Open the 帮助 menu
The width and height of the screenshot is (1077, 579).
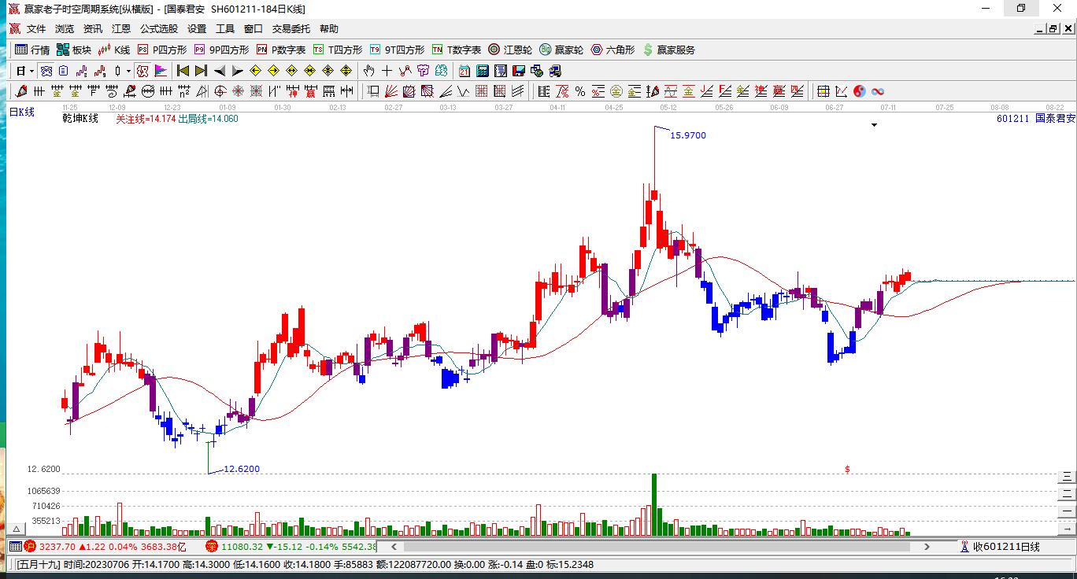[329, 29]
